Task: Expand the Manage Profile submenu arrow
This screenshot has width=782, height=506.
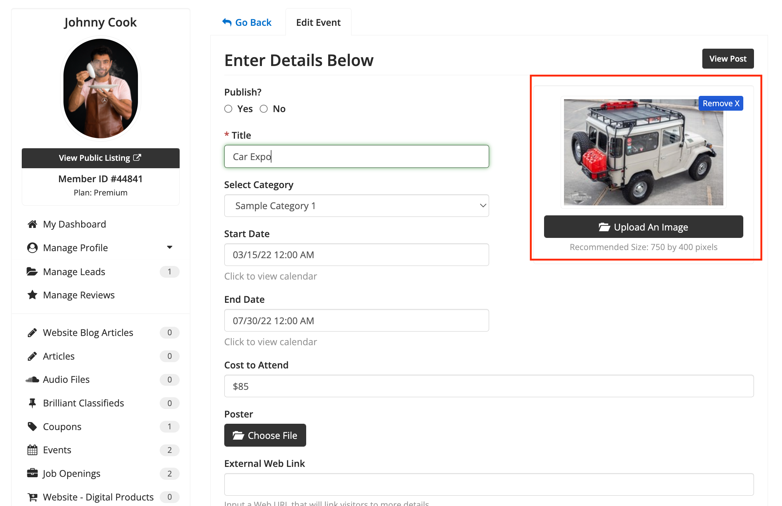Action: click(170, 247)
